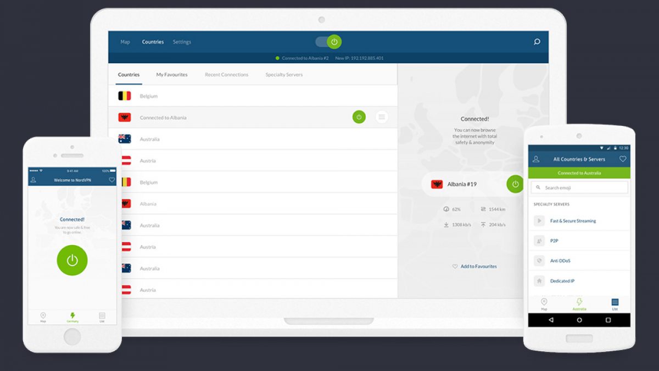
Task: Open the profile icon on the iPhone header
Action: (33, 180)
